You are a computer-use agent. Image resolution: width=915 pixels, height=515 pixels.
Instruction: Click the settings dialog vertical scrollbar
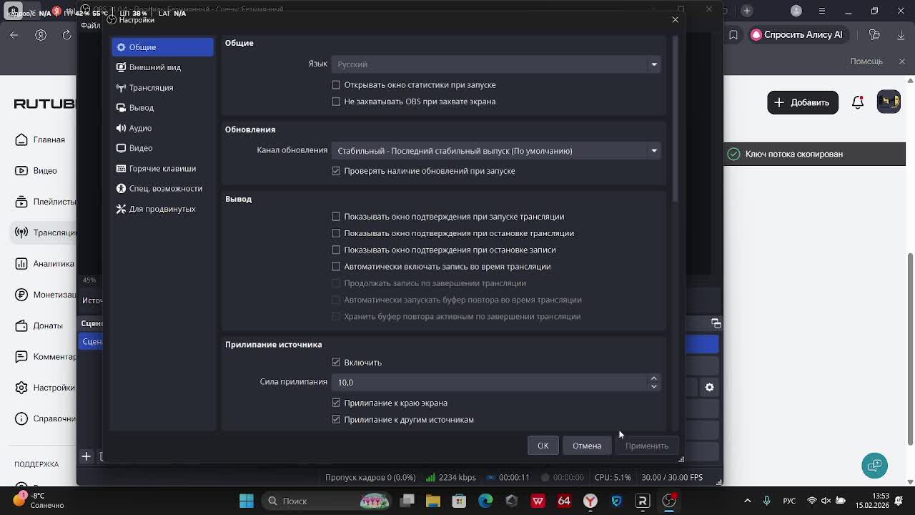coord(675,118)
